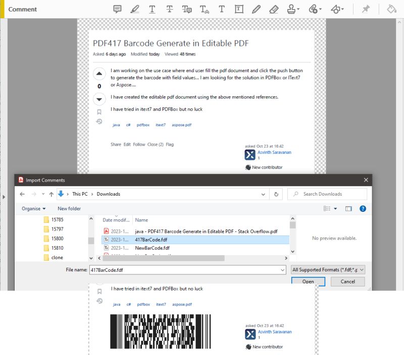This screenshot has width=404, height=355.
Task: Open the Stamp tool dropdown
Action: point(297,9)
